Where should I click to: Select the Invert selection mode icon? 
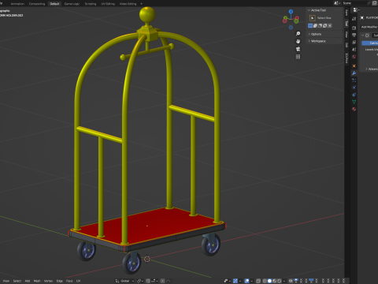[325, 25]
